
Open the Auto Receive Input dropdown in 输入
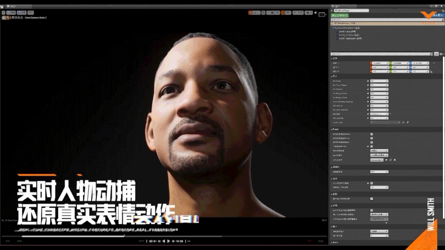click(379, 231)
